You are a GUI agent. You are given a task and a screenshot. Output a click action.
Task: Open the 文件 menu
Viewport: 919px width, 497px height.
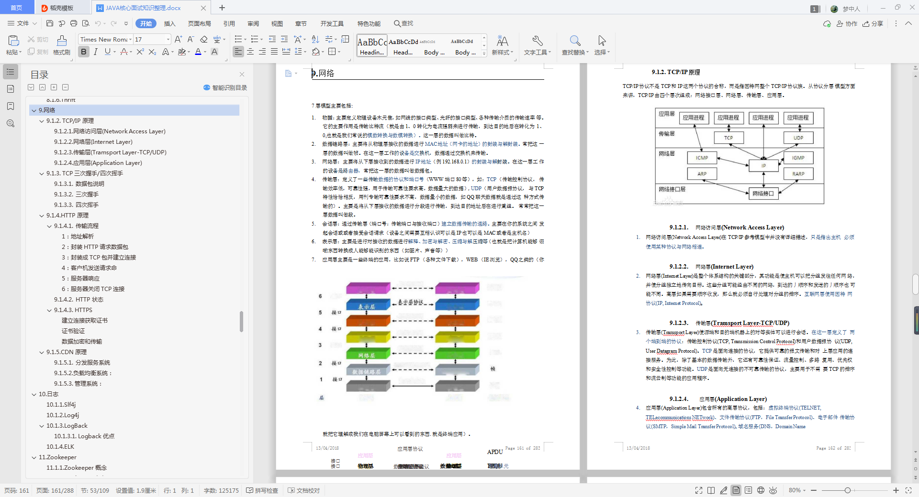(22, 23)
